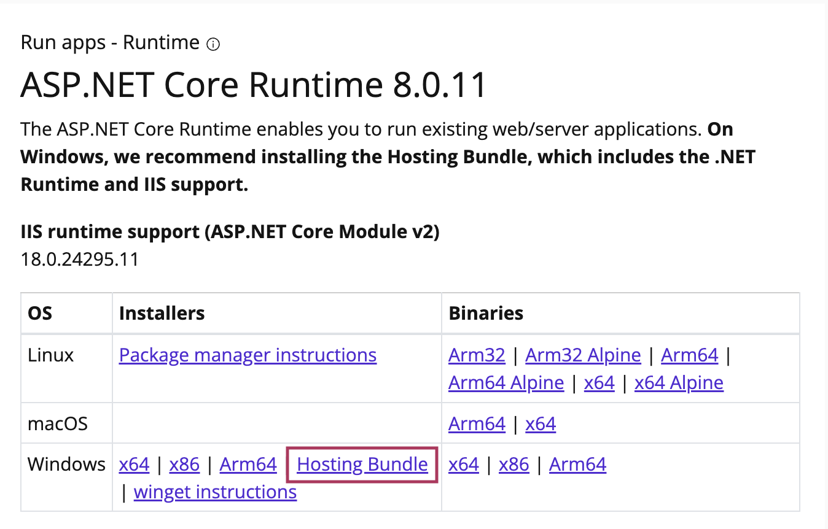Download the Windows Arm64 binary
Screen dimensions: 828x529
577,465
